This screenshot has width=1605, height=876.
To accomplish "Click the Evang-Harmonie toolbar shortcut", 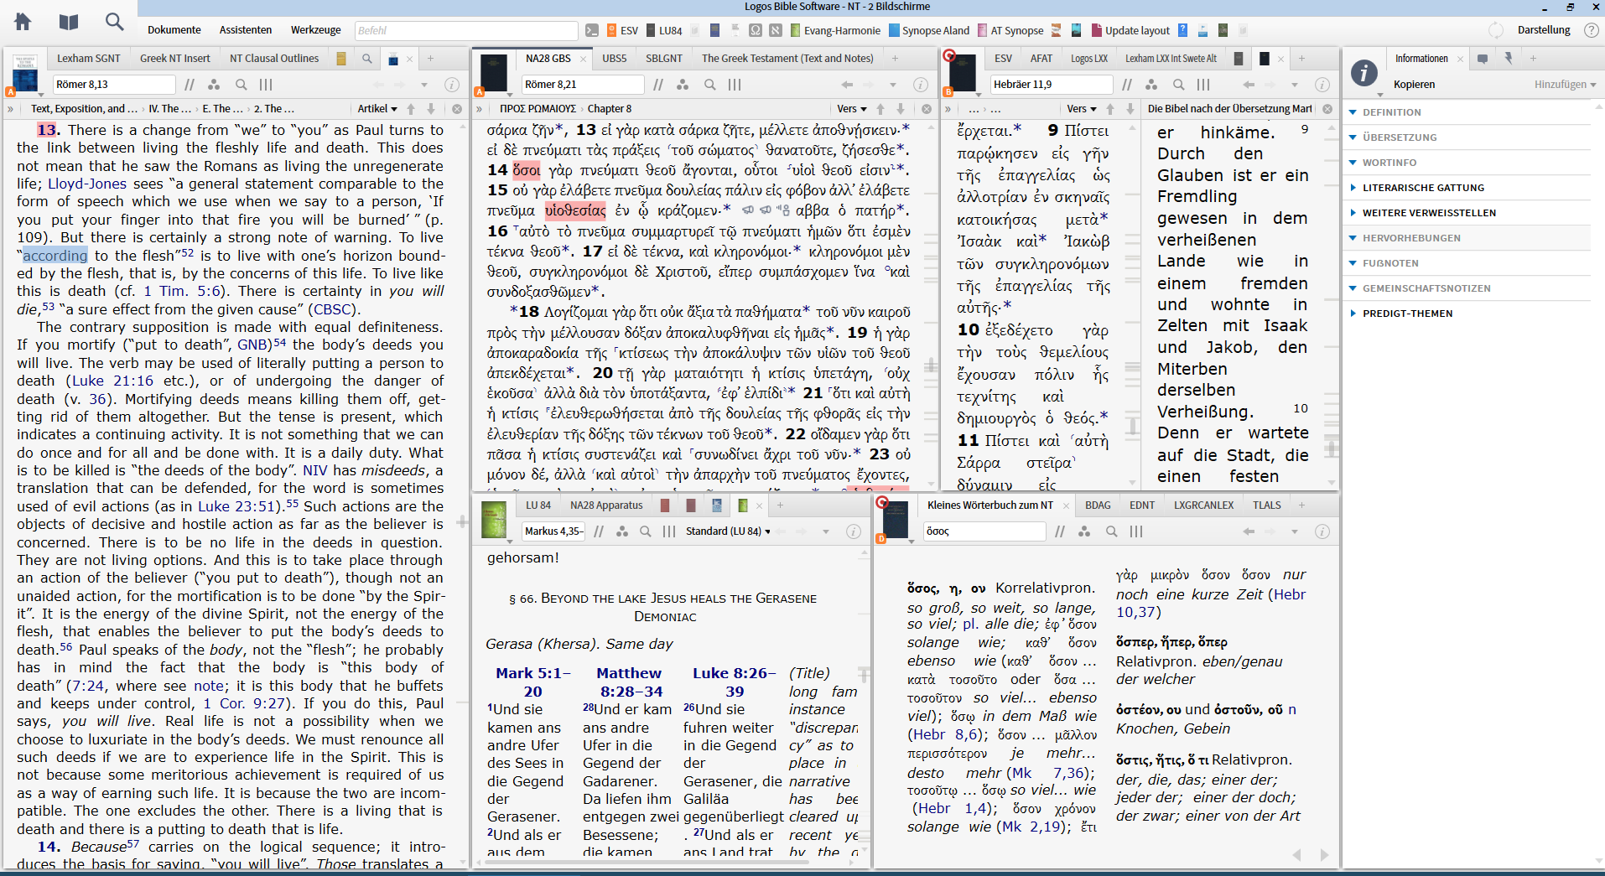I will pyautogui.click(x=835, y=30).
